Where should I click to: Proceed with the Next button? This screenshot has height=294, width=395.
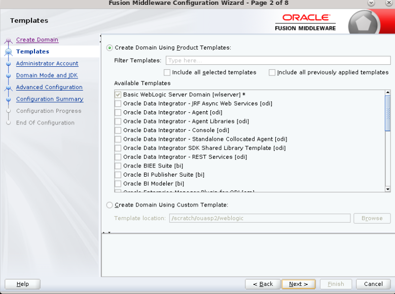(299, 284)
